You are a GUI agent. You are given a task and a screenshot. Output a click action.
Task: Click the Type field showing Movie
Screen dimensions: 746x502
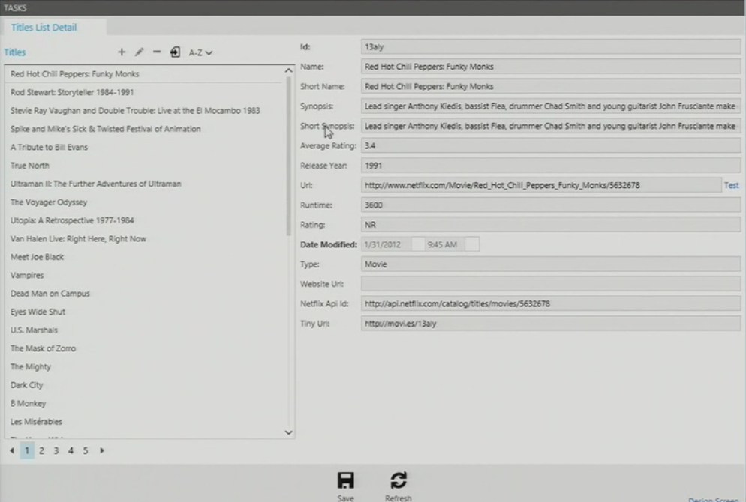click(x=550, y=264)
